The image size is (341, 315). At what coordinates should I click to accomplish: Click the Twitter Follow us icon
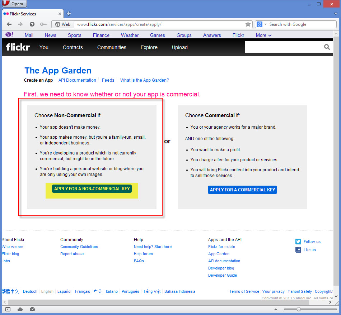(x=298, y=242)
